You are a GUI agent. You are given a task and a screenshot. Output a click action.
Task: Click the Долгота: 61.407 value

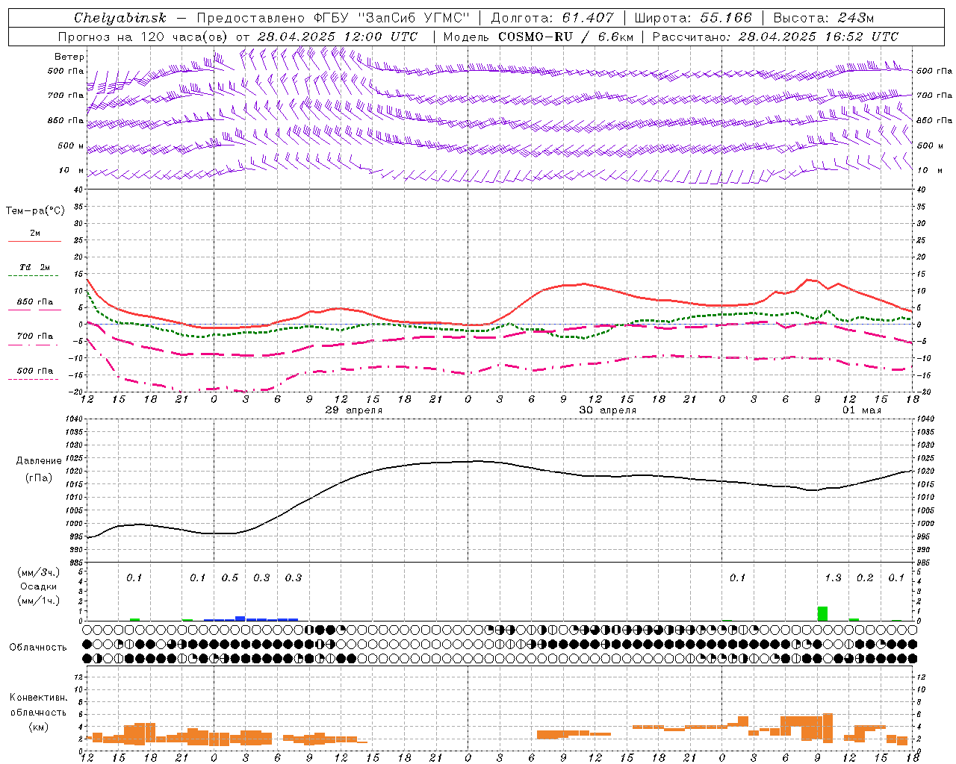pyautogui.click(x=552, y=18)
